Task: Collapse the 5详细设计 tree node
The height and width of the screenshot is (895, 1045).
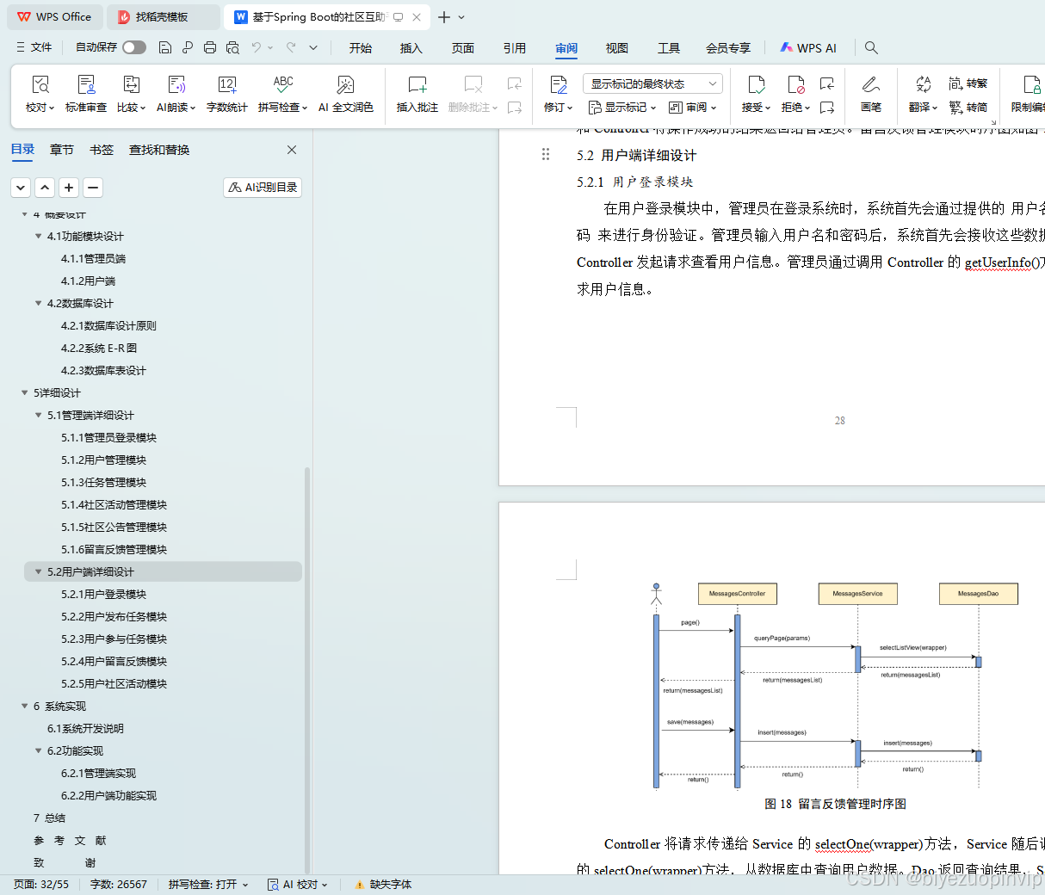Action: pos(24,392)
